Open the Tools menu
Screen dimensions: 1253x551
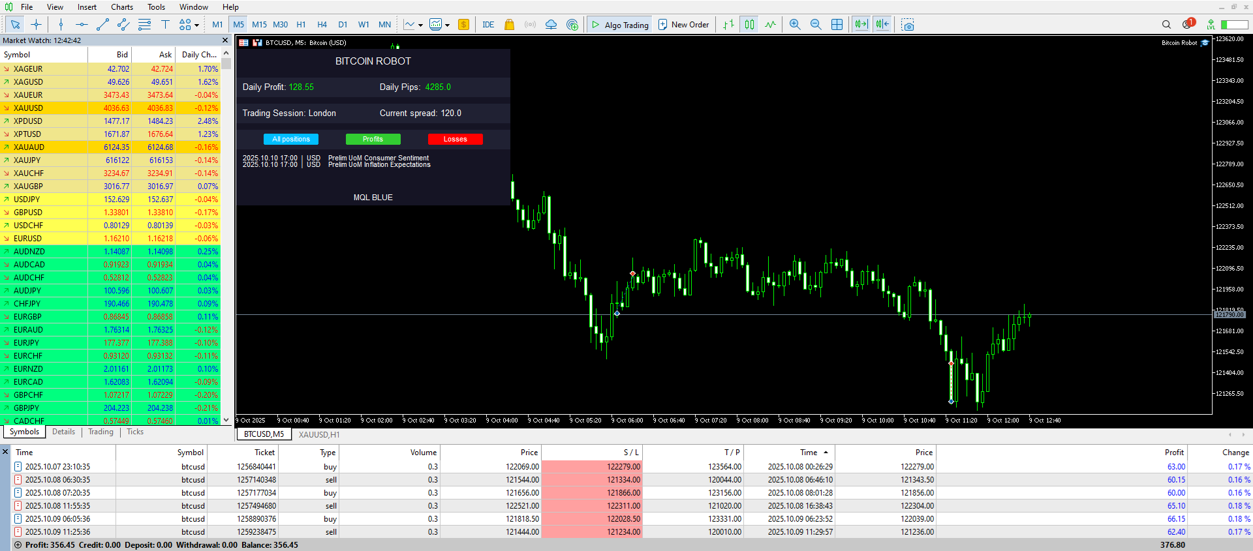[156, 7]
